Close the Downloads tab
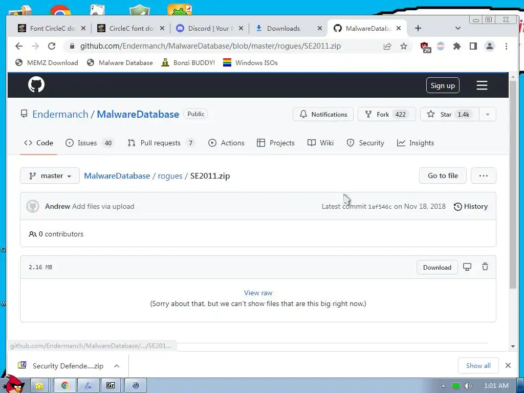Image resolution: width=524 pixels, height=393 pixels. pos(319,29)
